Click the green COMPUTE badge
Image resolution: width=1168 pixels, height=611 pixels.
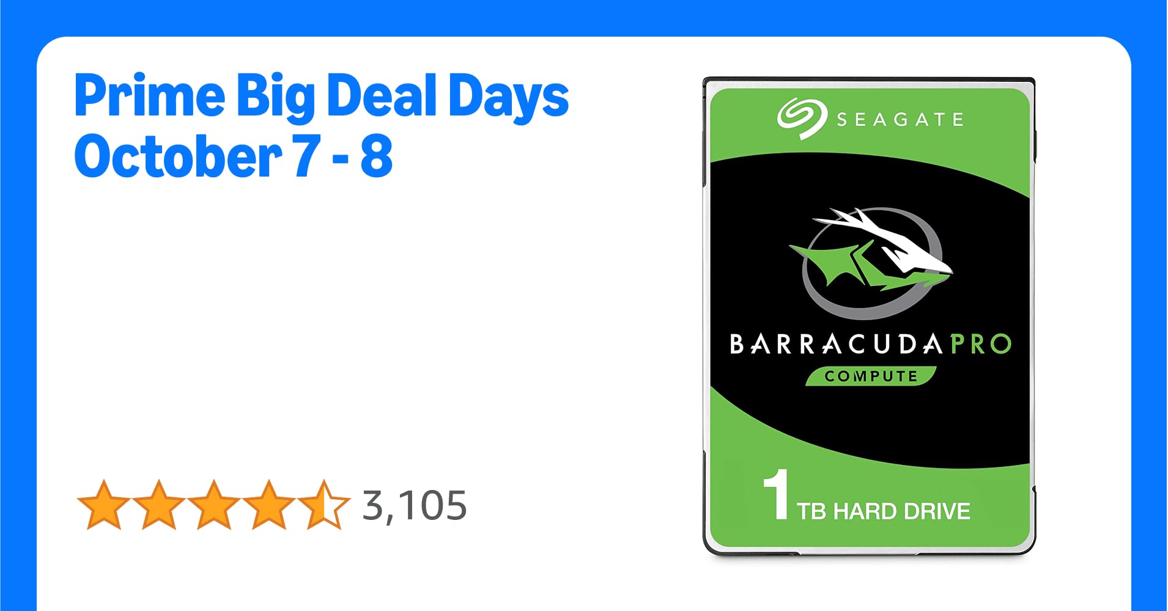(871, 376)
